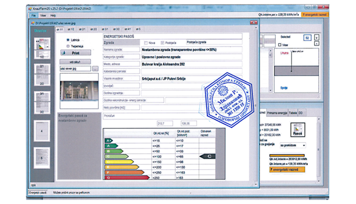
Task: Click the A energy class arrow
Action: pos(111,146)
